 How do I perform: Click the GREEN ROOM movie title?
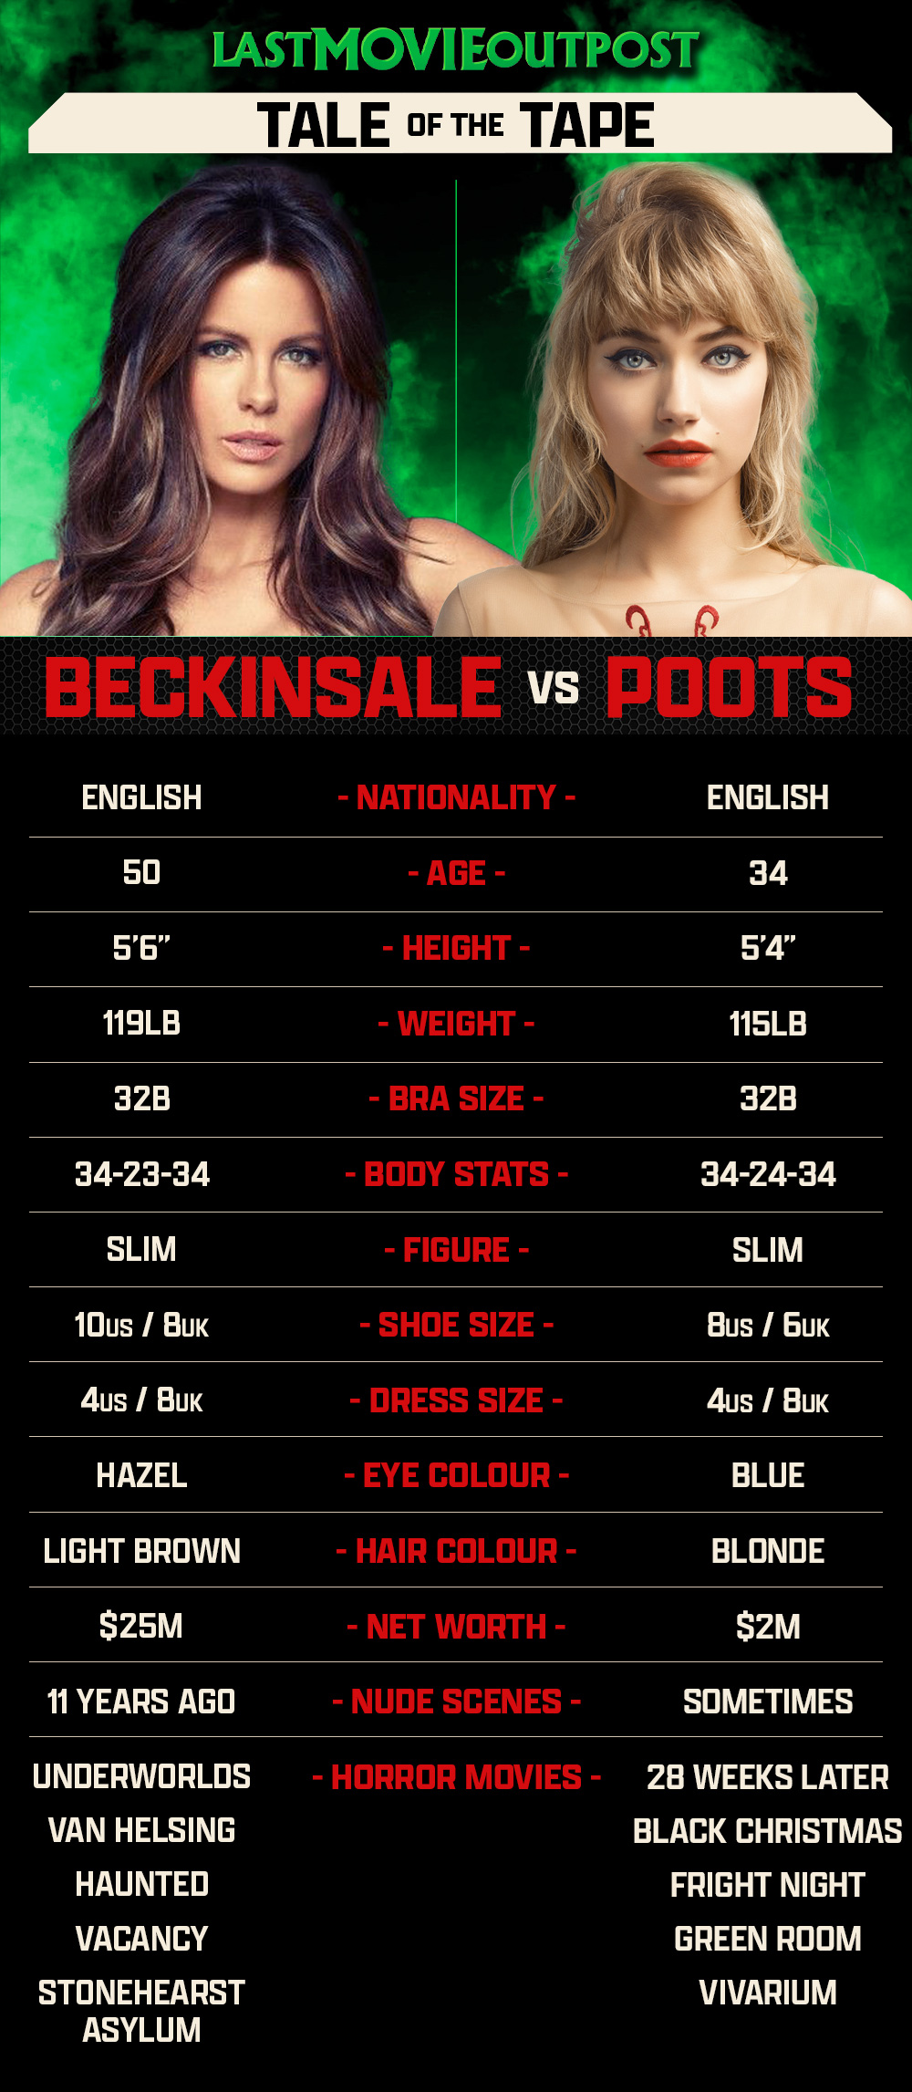click(768, 1939)
